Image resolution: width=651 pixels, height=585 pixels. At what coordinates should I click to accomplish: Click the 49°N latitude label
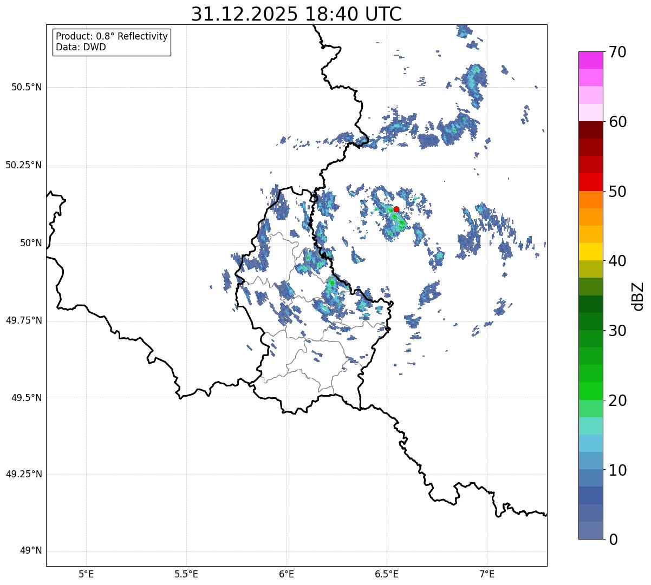31,551
